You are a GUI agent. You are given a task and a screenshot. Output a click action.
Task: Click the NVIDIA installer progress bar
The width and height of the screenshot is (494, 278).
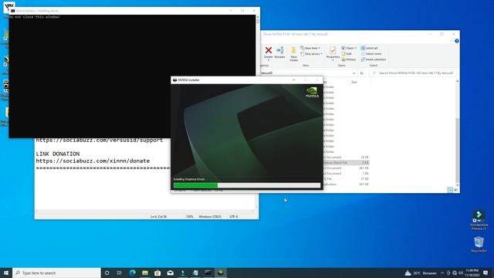(247, 185)
